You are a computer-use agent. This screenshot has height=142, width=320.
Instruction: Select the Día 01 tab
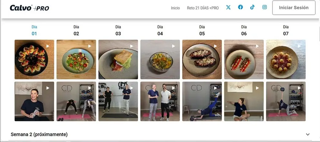[x=34, y=30]
